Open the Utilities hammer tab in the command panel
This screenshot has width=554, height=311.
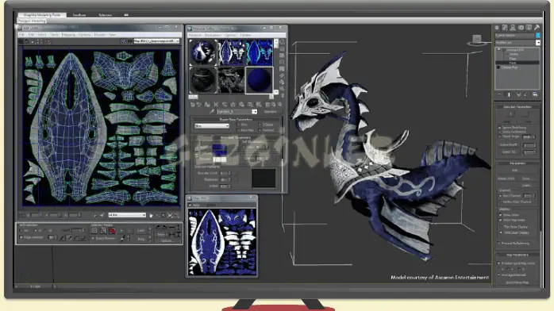[537, 28]
